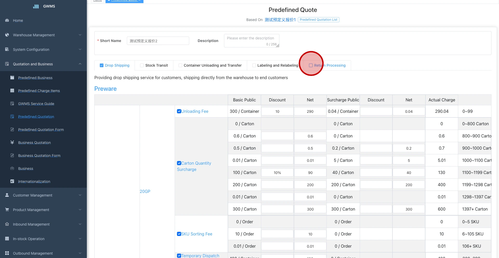Click the Outbound Management icon

point(7,253)
